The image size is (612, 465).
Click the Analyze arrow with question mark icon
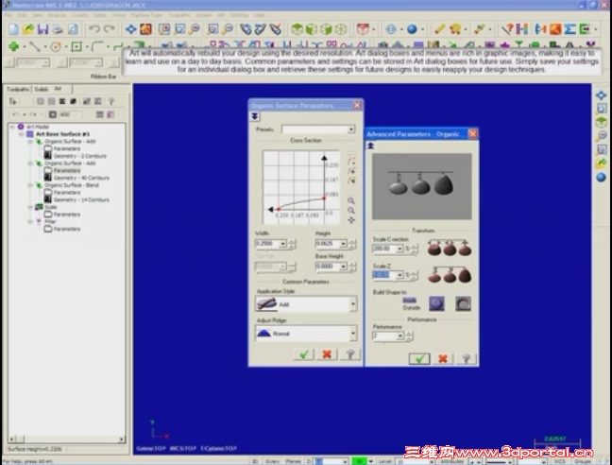coord(507,29)
